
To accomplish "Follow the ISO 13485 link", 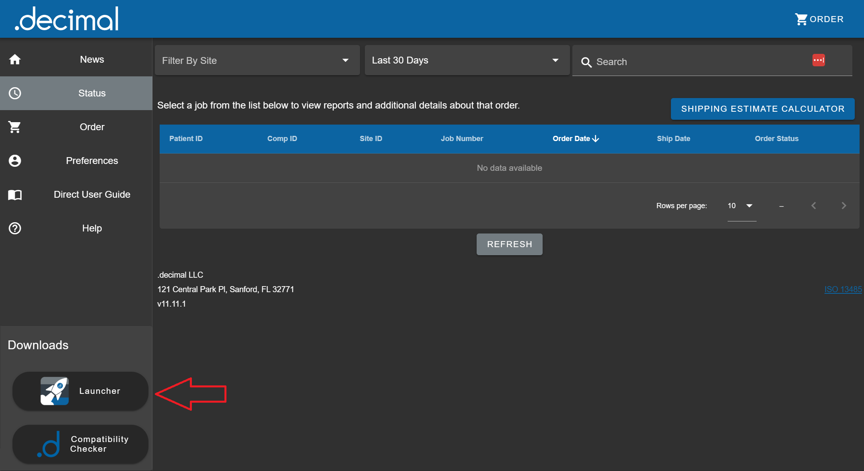I will pos(843,289).
